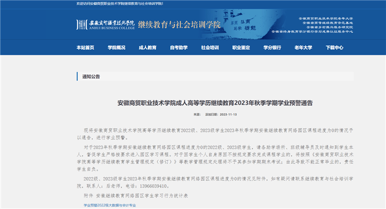Click the 安徽省高等继续教育示范基地 header link
This screenshot has height=209, width=386.
point(328,23)
